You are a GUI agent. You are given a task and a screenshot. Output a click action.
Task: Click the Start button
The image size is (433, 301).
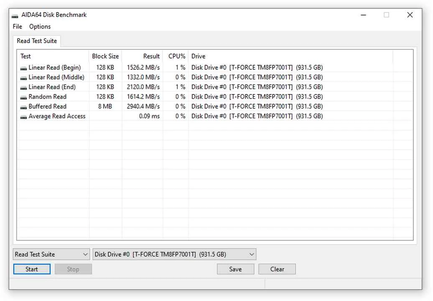[x=32, y=269]
